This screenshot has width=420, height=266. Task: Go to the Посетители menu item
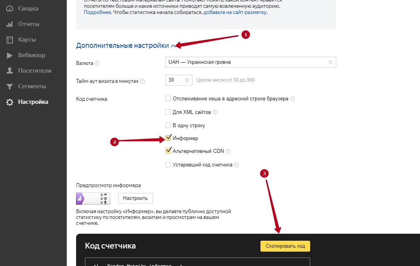pyautogui.click(x=35, y=71)
